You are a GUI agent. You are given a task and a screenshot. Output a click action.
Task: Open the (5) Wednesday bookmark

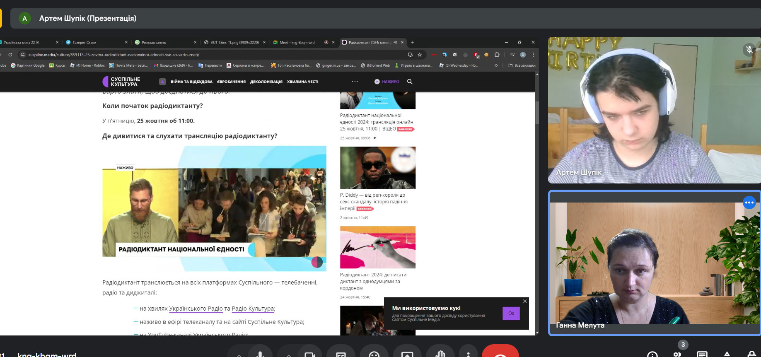pyautogui.click(x=459, y=65)
